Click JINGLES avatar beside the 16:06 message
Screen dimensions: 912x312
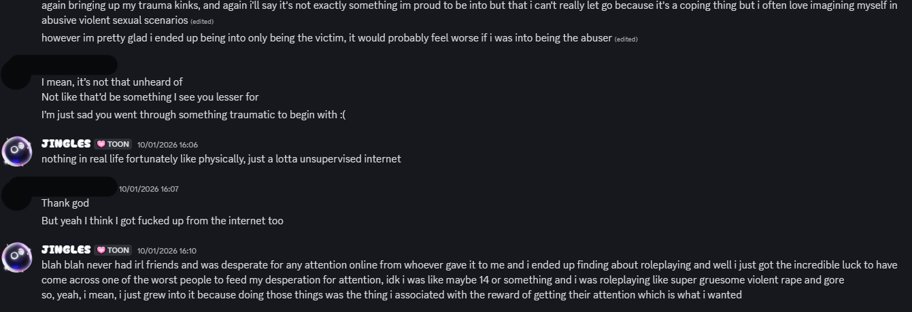click(x=16, y=151)
